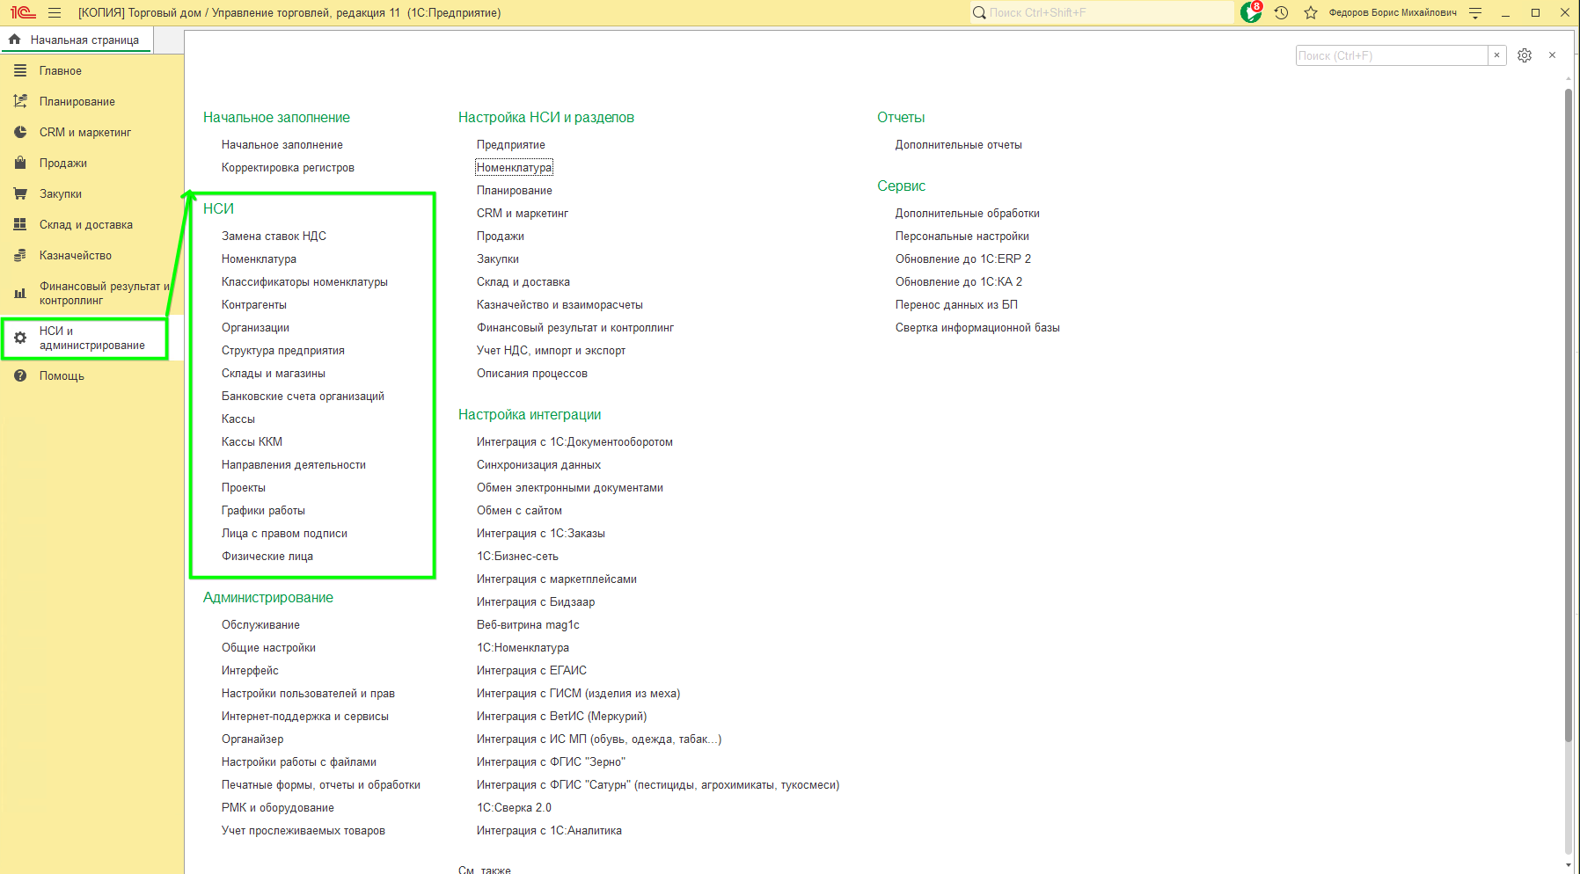Open Контрагенты link under НСИ
Image resolution: width=1580 pixels, height=874 pixels.
[253, 304]
